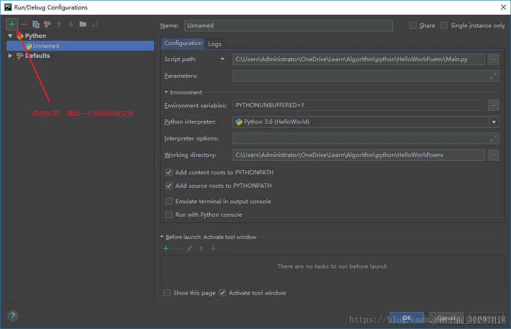Screen dimensions: 511x329
Task: Click the Before launch move up arrow
Action: pyautogui.click(x=201, y=249)
